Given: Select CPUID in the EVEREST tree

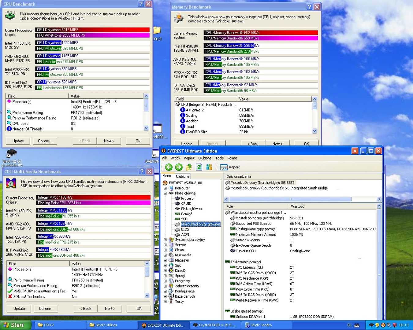Looking at the screenshot, I should tap(186, 204).
